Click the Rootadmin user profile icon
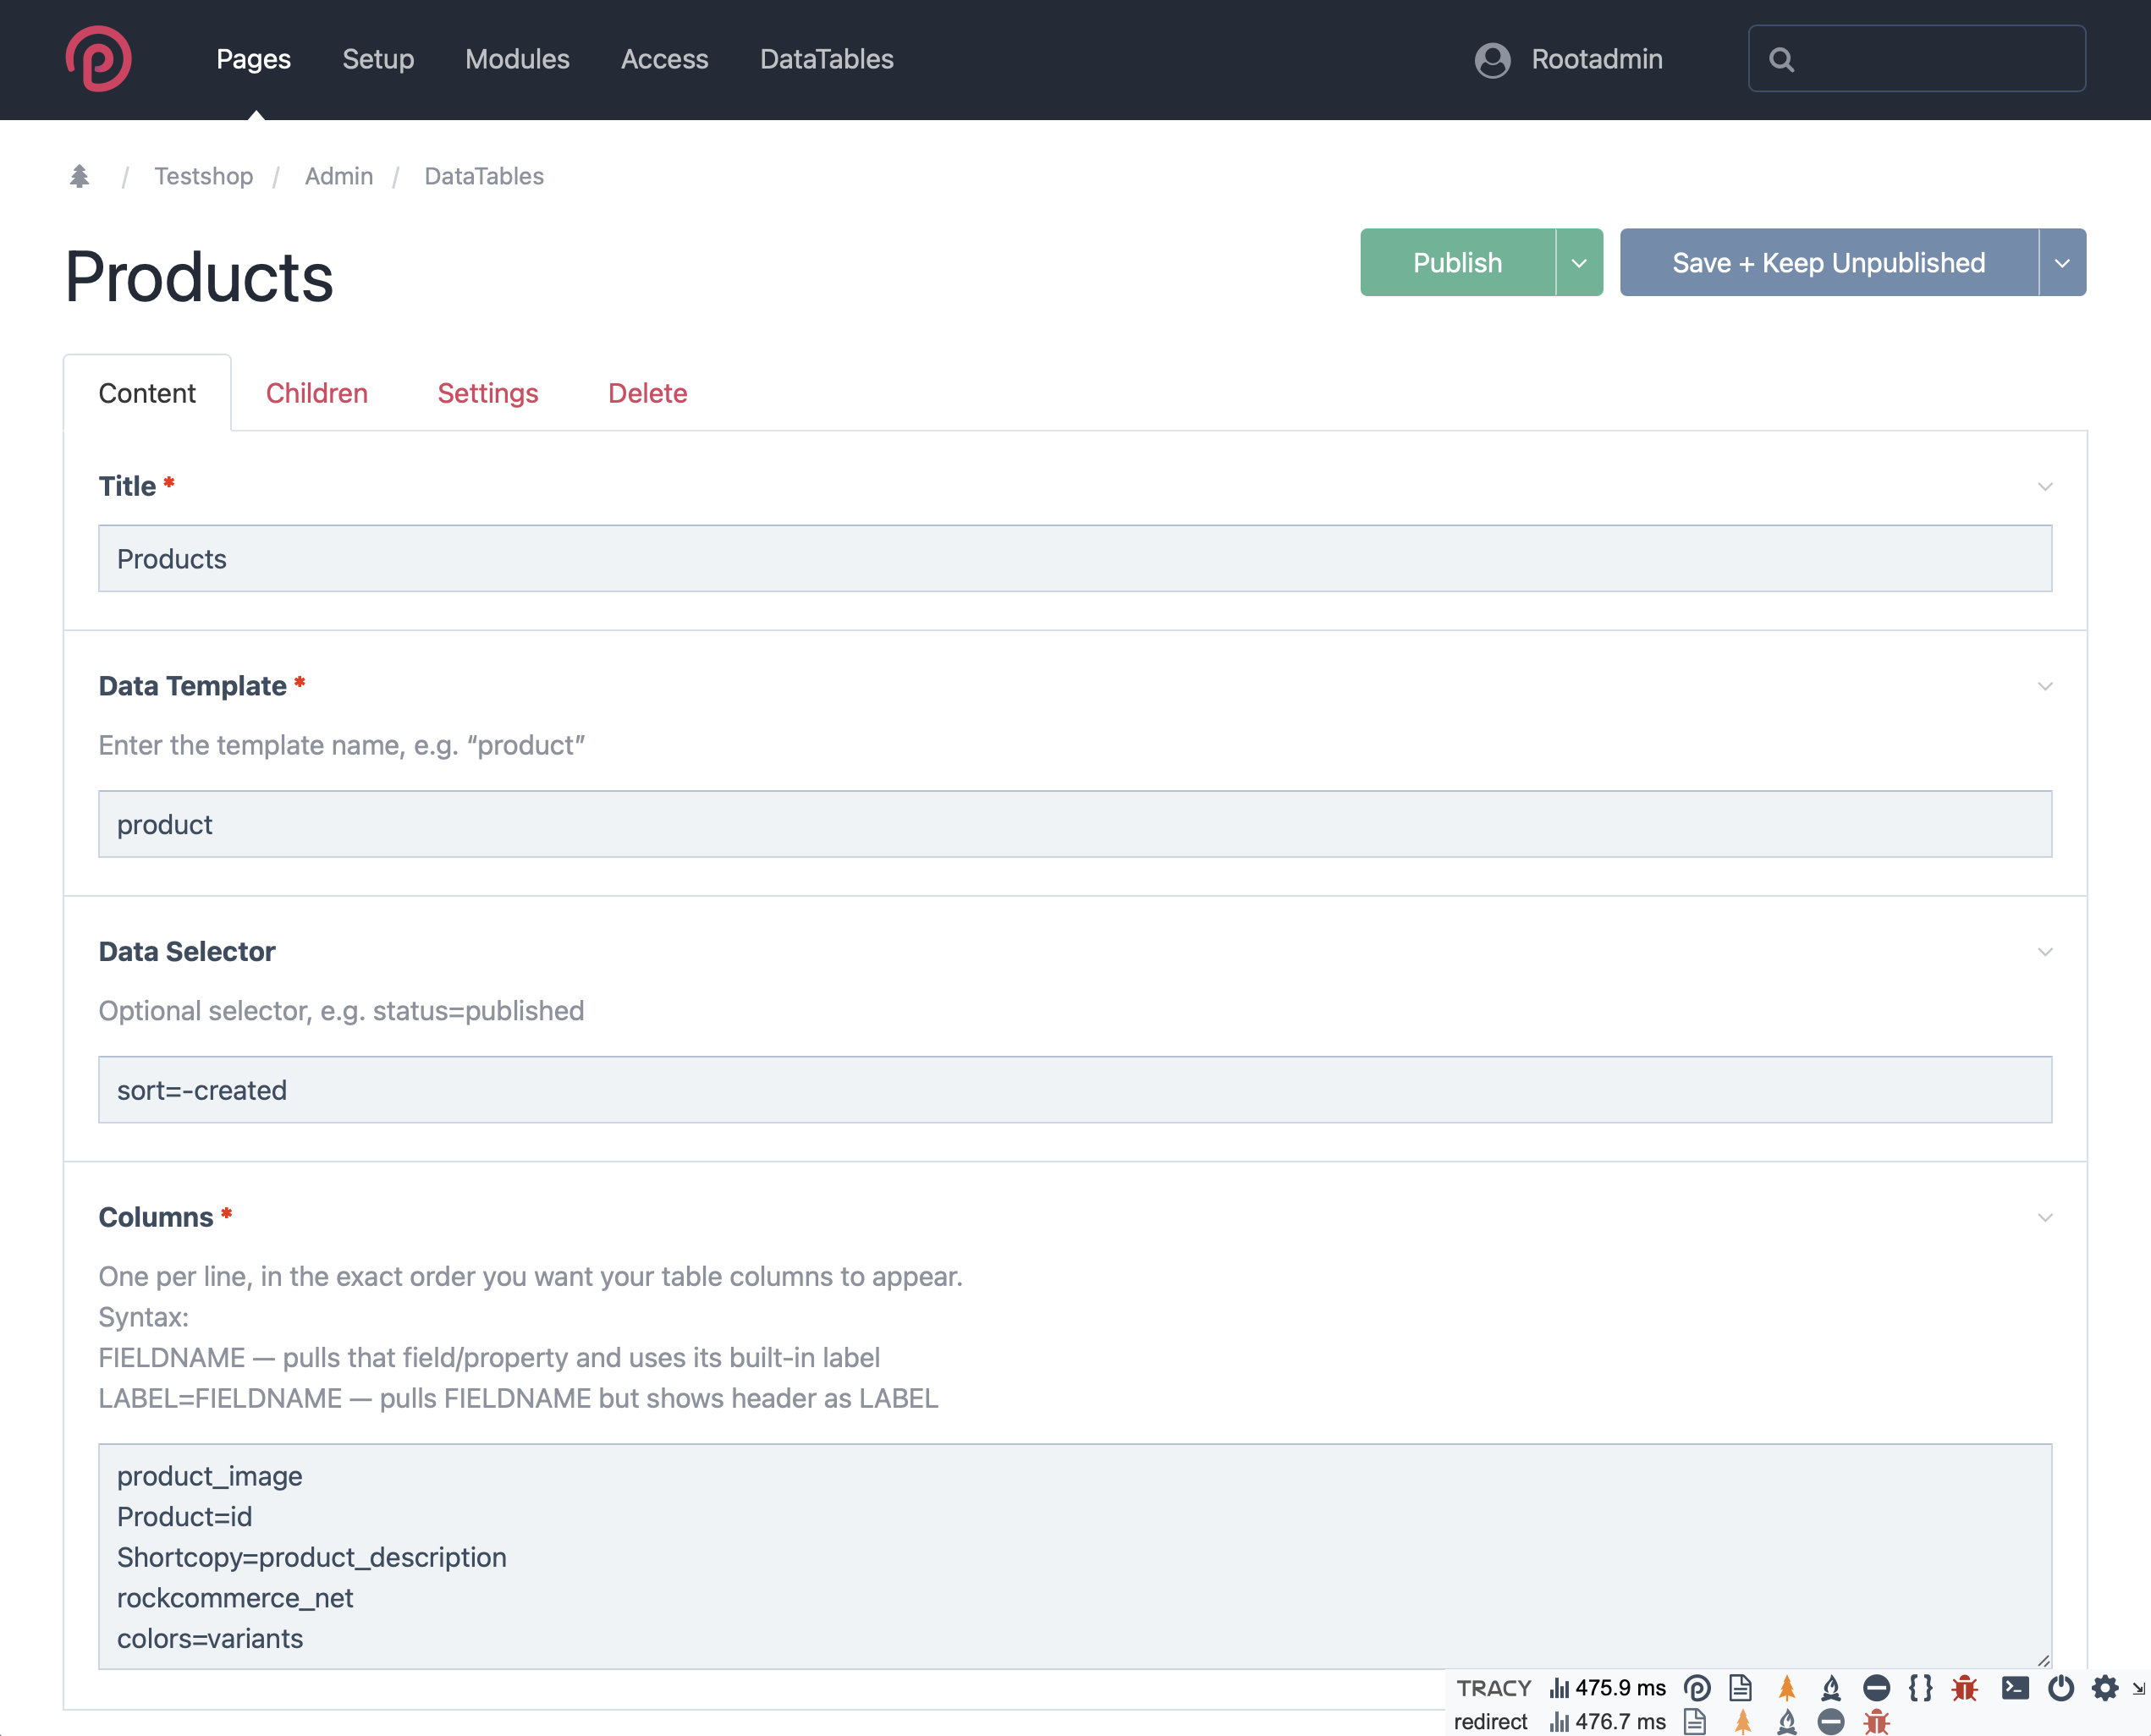The width and height of the screenshot is (2151, 1736). pos(1492,60)
